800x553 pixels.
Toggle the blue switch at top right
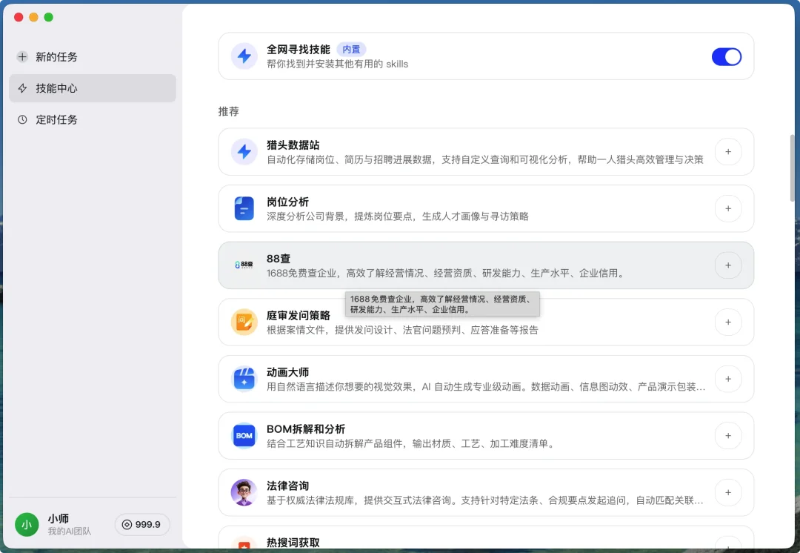pyautogui.click(x=727, y=56)
